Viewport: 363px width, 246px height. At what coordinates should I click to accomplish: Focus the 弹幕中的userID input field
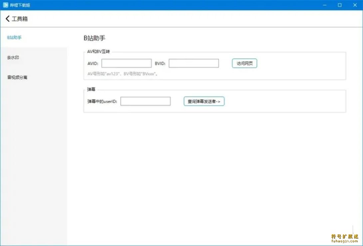[146, 101]
